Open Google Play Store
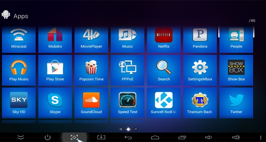Image resolution: width=266 pixels, height=142 pixels. (x=55, y=70)
